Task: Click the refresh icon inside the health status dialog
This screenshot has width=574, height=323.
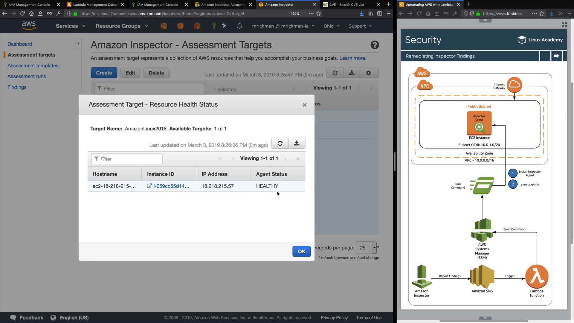Action: pyautogui.click(x=280, y=144)
